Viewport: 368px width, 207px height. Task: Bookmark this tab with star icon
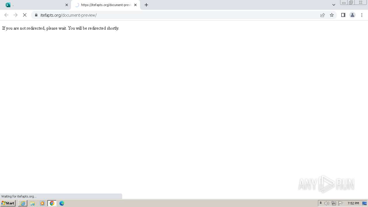pos(332,15)
